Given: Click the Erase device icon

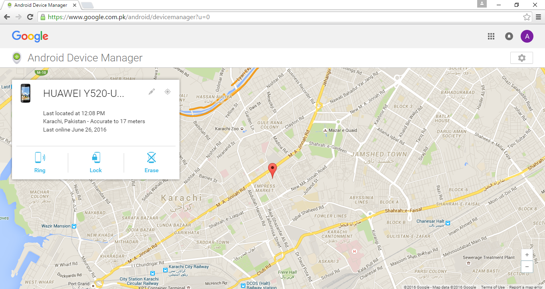Looking at the screenshot, I should pyautogui.click(x=152, y=158).
